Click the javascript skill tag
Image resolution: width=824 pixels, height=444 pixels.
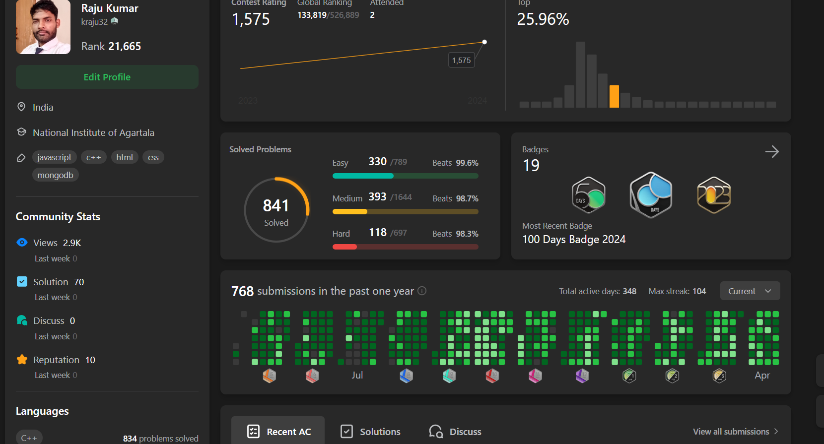point(54,157)
